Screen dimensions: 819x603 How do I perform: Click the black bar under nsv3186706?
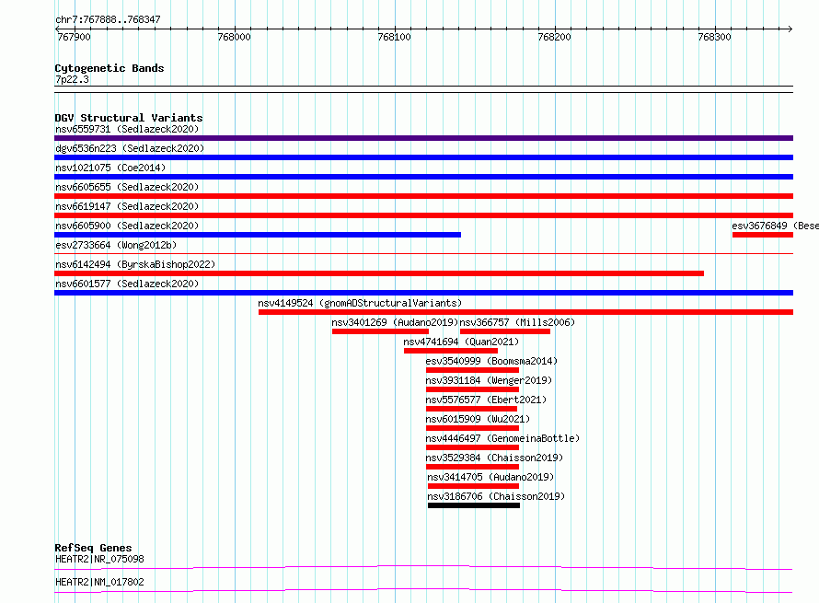(474, 505)
